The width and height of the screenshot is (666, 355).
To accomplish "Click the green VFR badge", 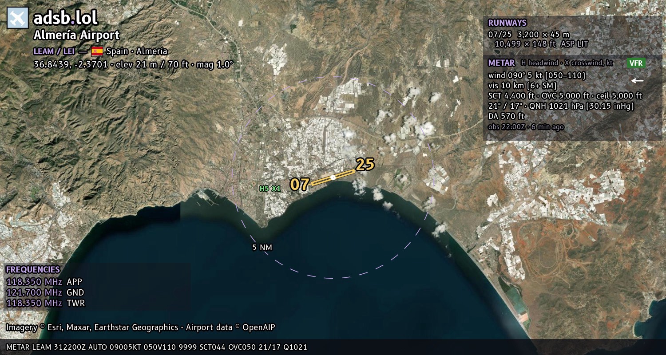I will point(636,63).
